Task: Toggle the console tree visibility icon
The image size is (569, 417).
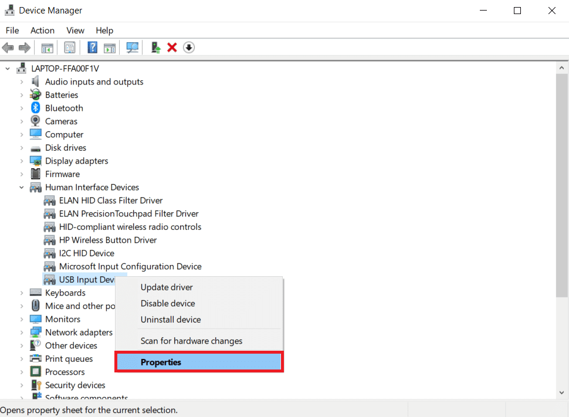Action: [48, 48]
